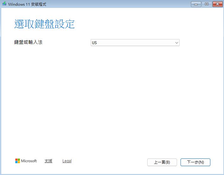Open the Legal link
This screenshot has height=175, width=224.
click(x=67, y=161)
